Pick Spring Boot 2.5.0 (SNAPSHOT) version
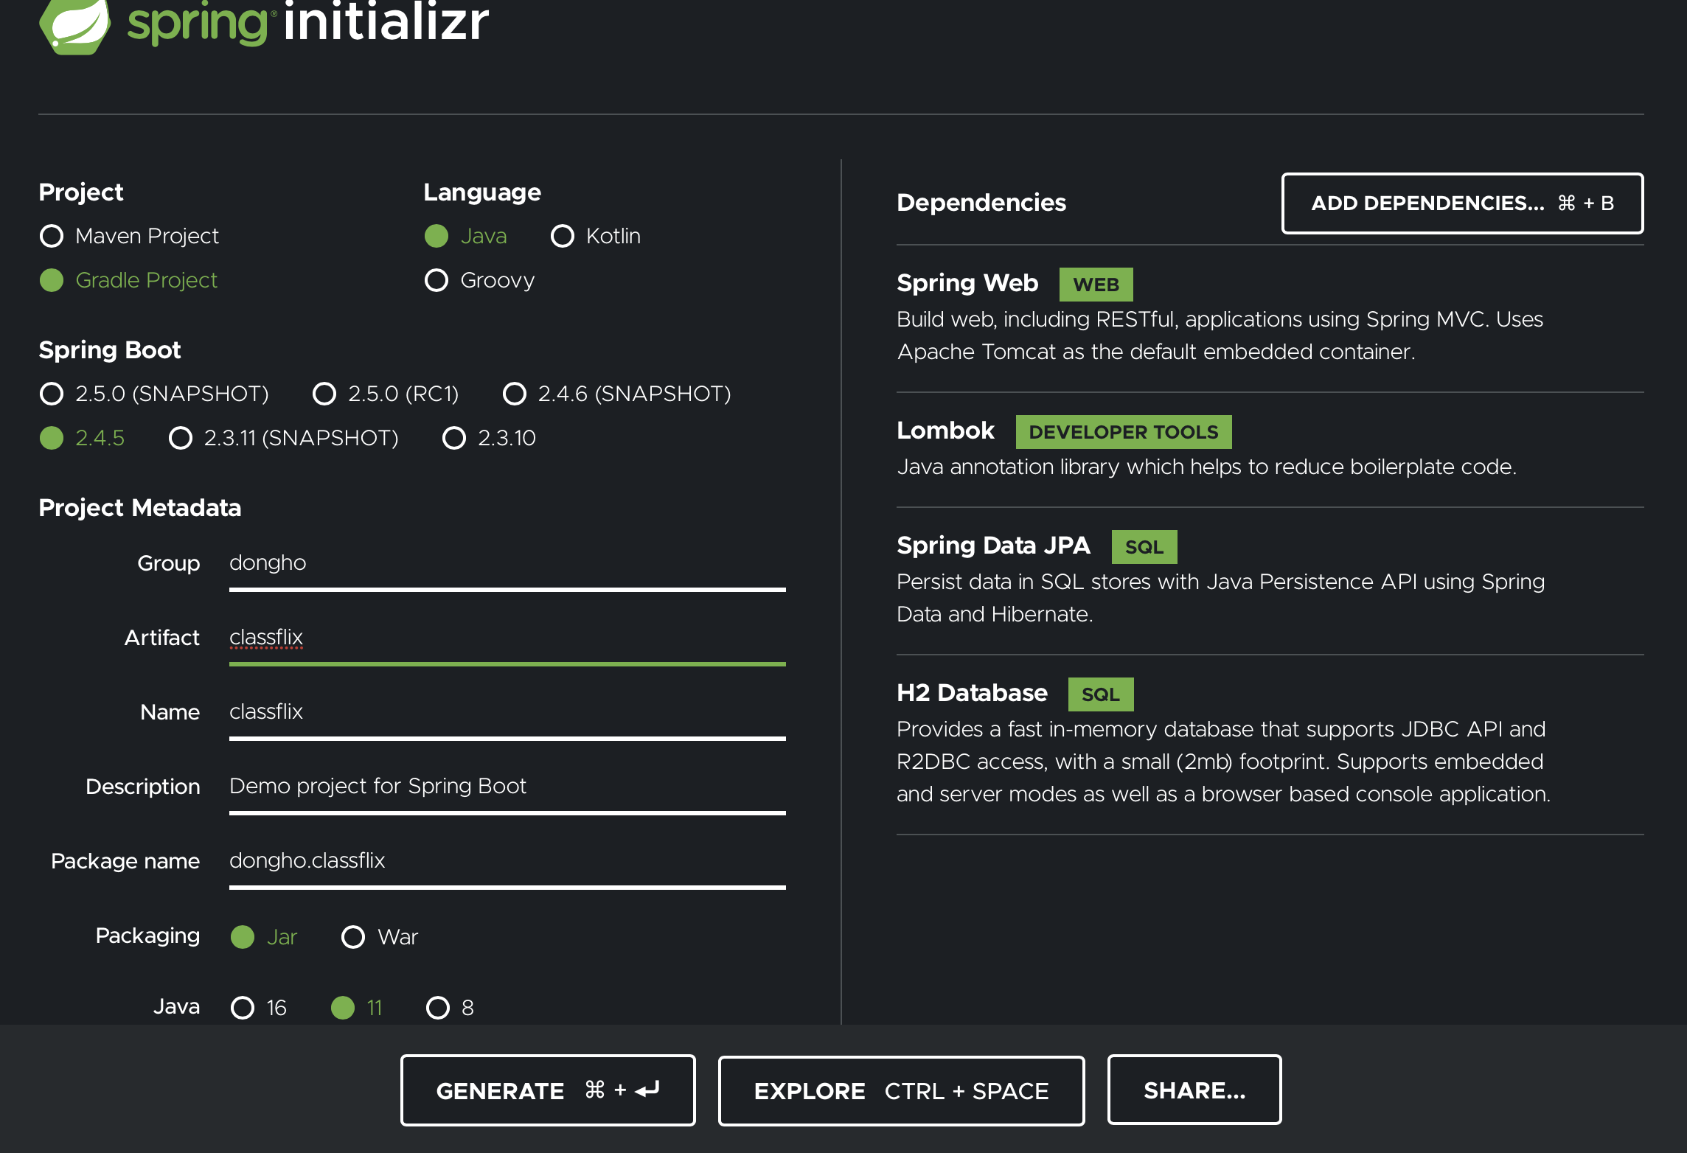The width and height of the screenshot is (1687, 1153). point(52,394)
